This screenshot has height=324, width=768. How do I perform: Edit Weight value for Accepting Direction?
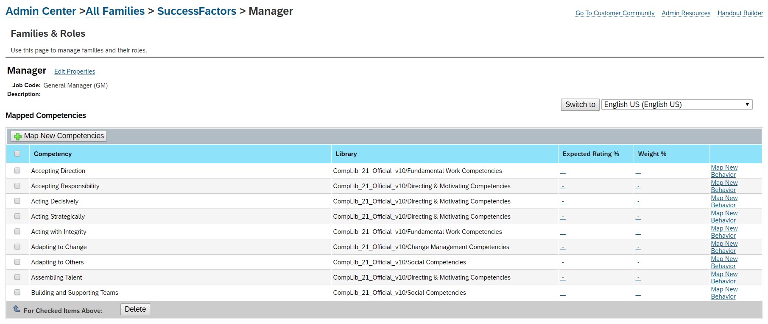coord(638,171)
